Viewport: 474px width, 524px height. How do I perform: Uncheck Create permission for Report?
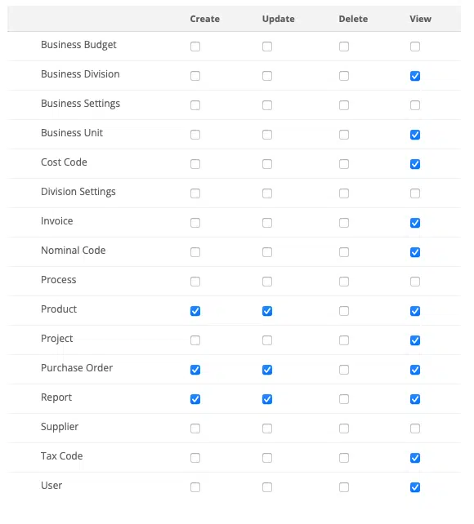[x=195, y=399]
